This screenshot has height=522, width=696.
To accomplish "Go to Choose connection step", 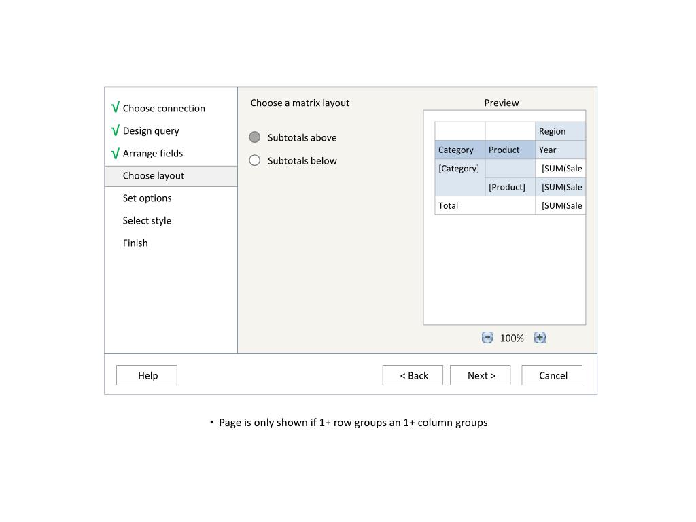I will pos(164,108).
